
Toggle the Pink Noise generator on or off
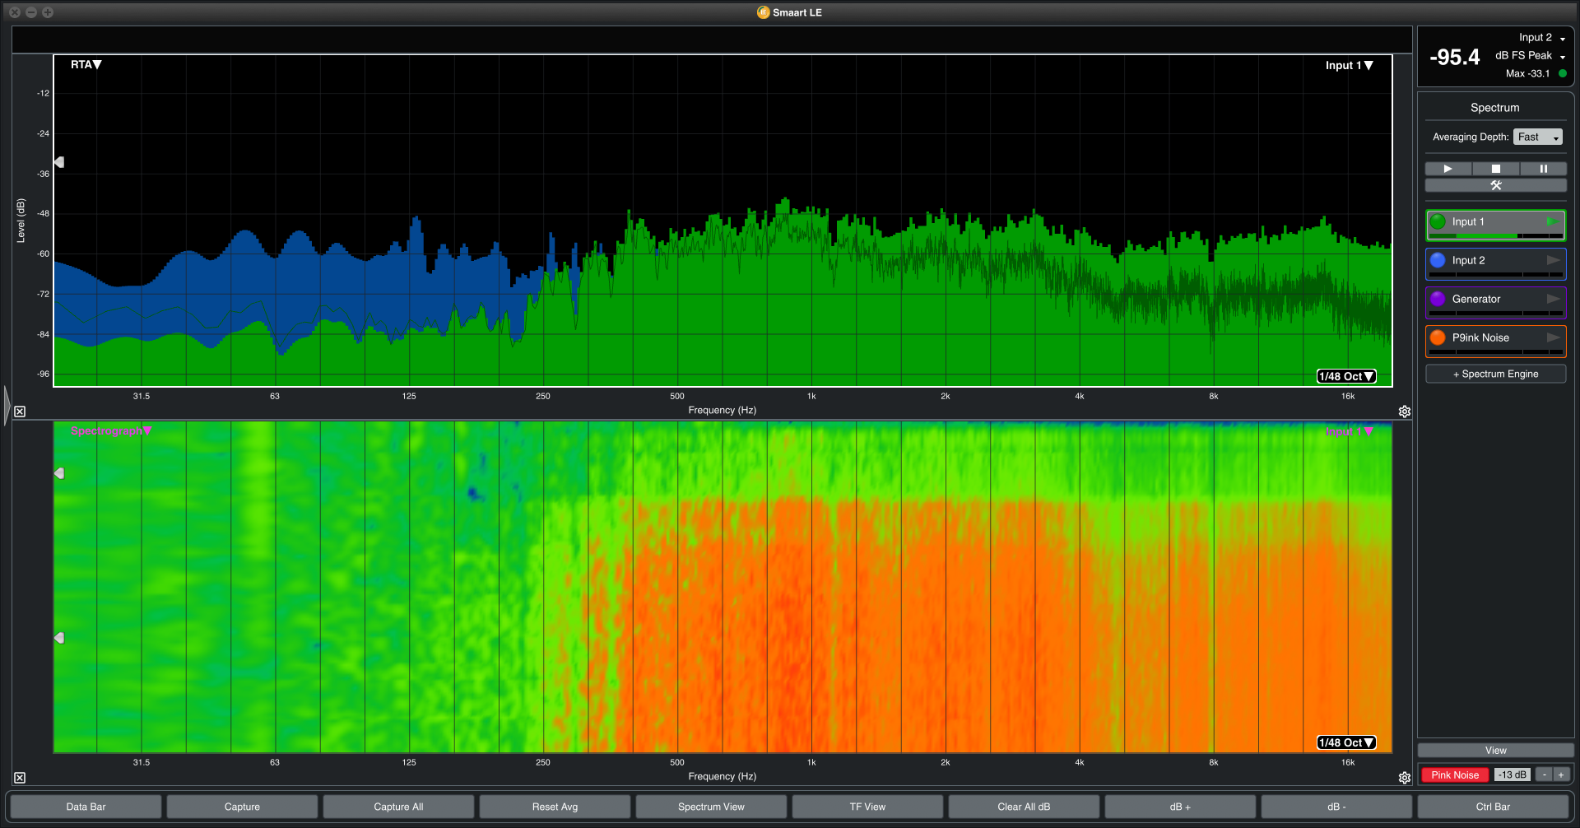point(1454,775)
